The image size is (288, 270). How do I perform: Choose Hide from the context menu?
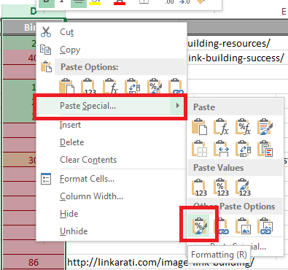pyautogui.click(x=69, y=214)
